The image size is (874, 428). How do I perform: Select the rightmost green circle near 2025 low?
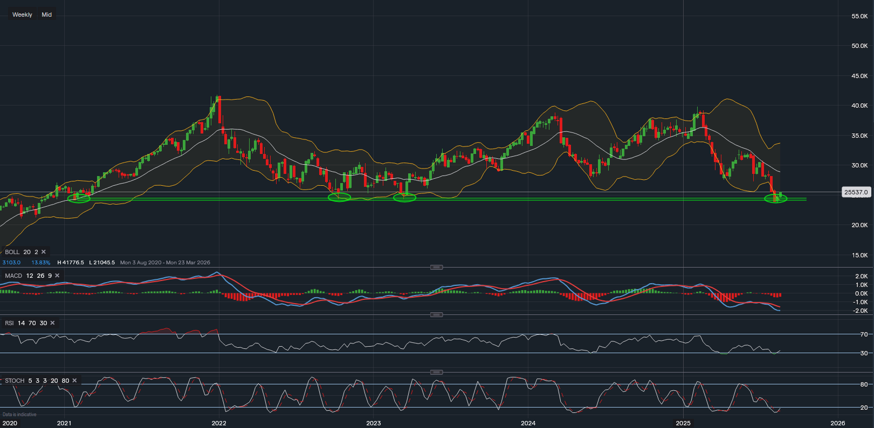(776, 199)
